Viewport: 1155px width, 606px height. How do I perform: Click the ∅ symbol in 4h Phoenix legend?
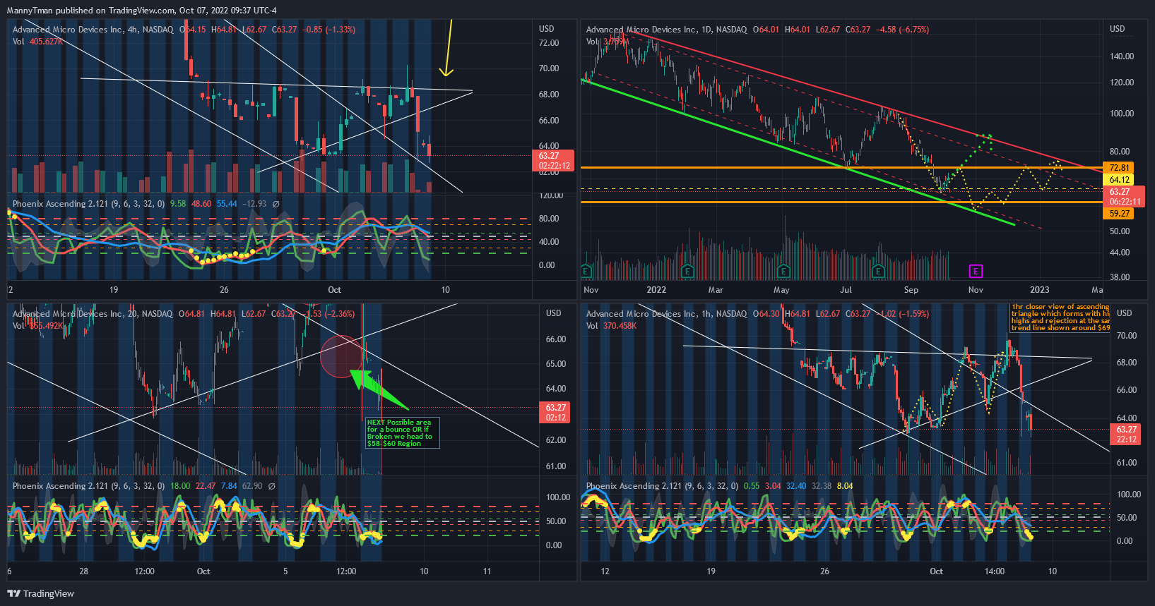(x=276, y=204)
